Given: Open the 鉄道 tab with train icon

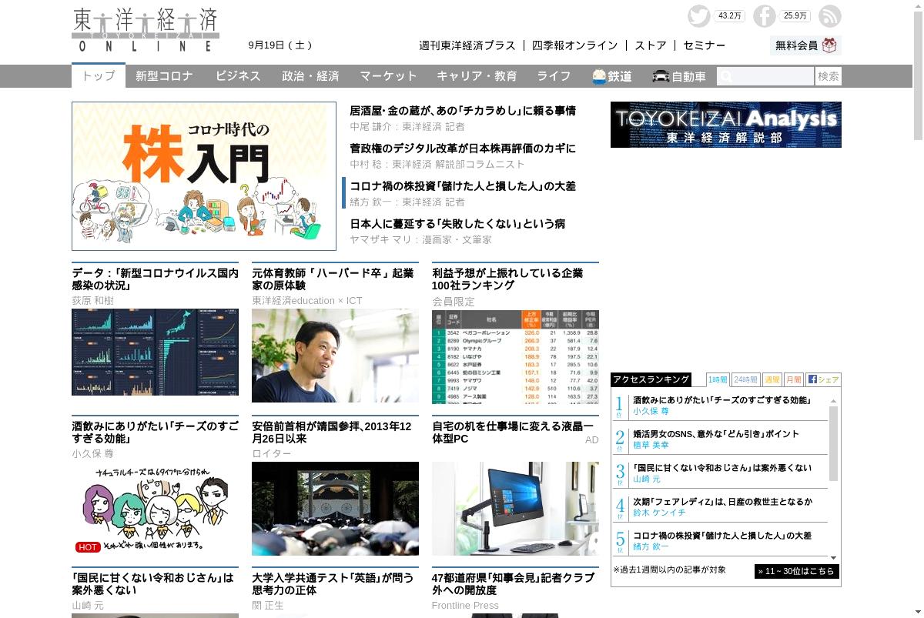Looking at the screenshot, I should (x=612, y=76).
